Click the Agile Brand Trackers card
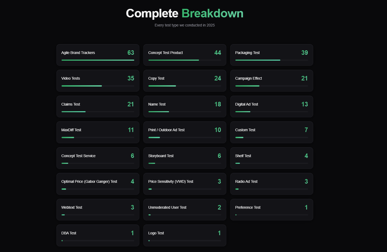This screenshot has height=252, width=387. click(x=98, y=55)
